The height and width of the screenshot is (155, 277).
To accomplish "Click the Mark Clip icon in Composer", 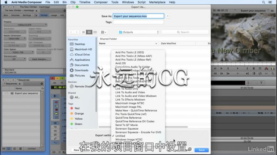I will (254, 69).
